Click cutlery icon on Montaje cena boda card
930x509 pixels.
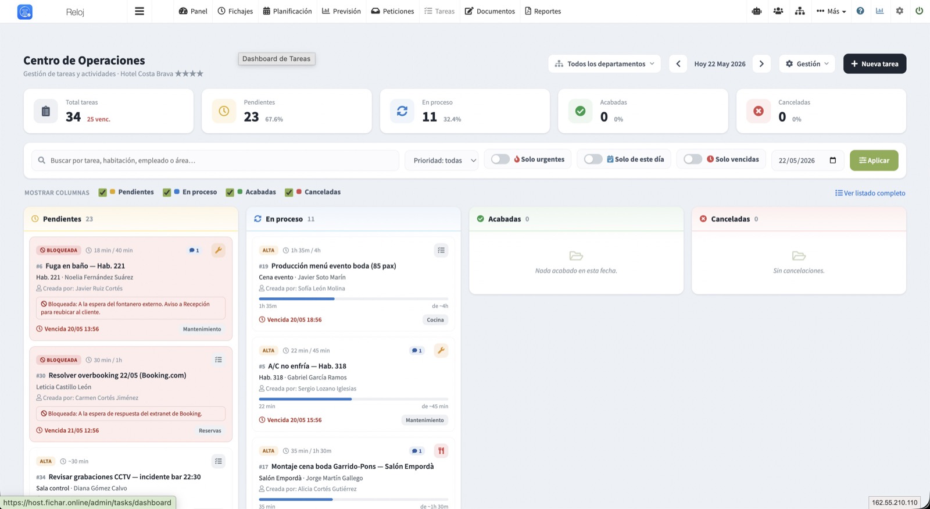click(x=441, y=451)
